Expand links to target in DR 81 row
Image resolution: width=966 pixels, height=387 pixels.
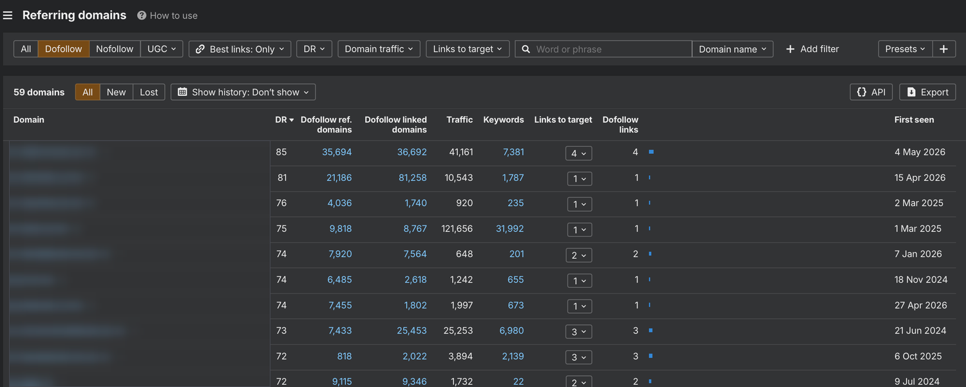pyautogui.click(x=579, y=179)
